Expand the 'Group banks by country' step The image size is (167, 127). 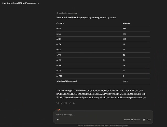pos(67,13)
